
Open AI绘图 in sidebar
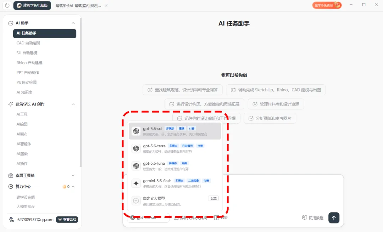[22, 124]
